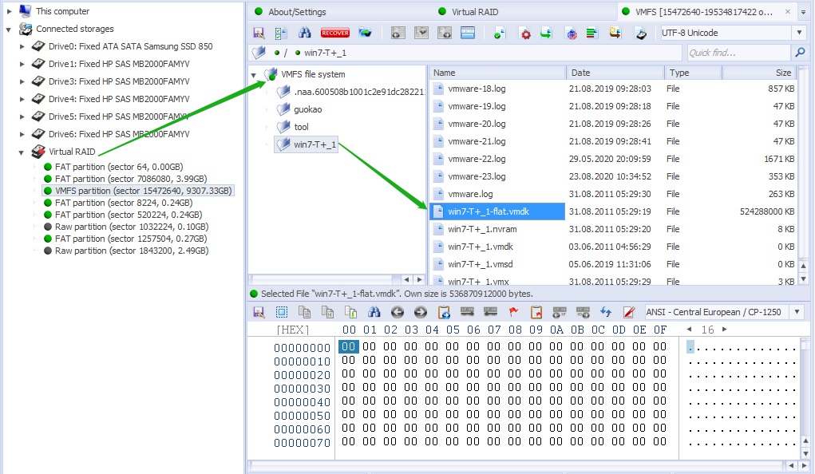Sort the file list by the Date column
This screenshot has width=815, height=474.
(615, 73)
